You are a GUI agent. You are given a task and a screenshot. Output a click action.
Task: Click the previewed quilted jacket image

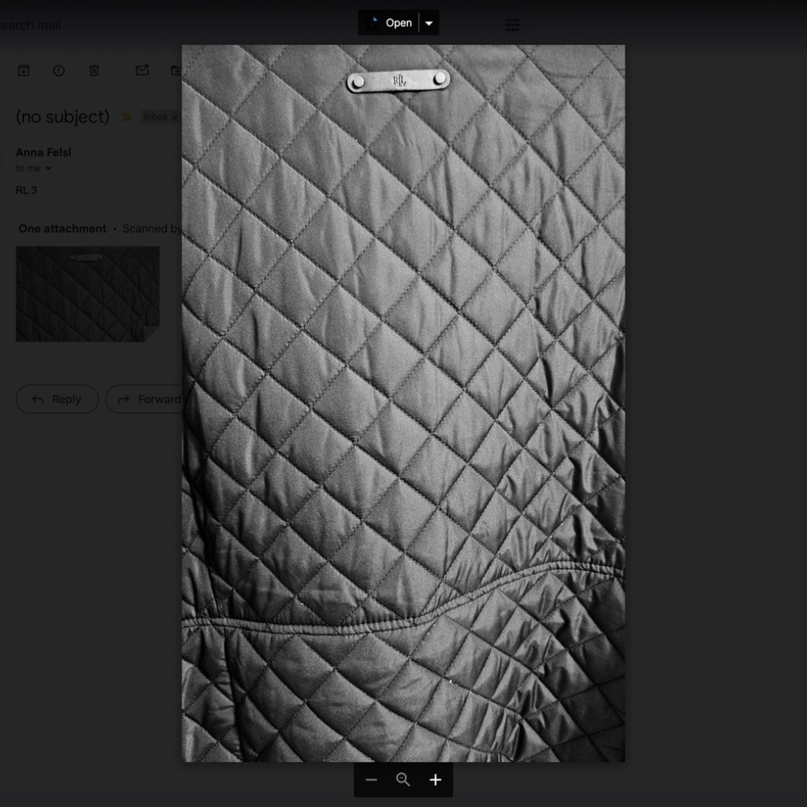(x=403, y=403)
